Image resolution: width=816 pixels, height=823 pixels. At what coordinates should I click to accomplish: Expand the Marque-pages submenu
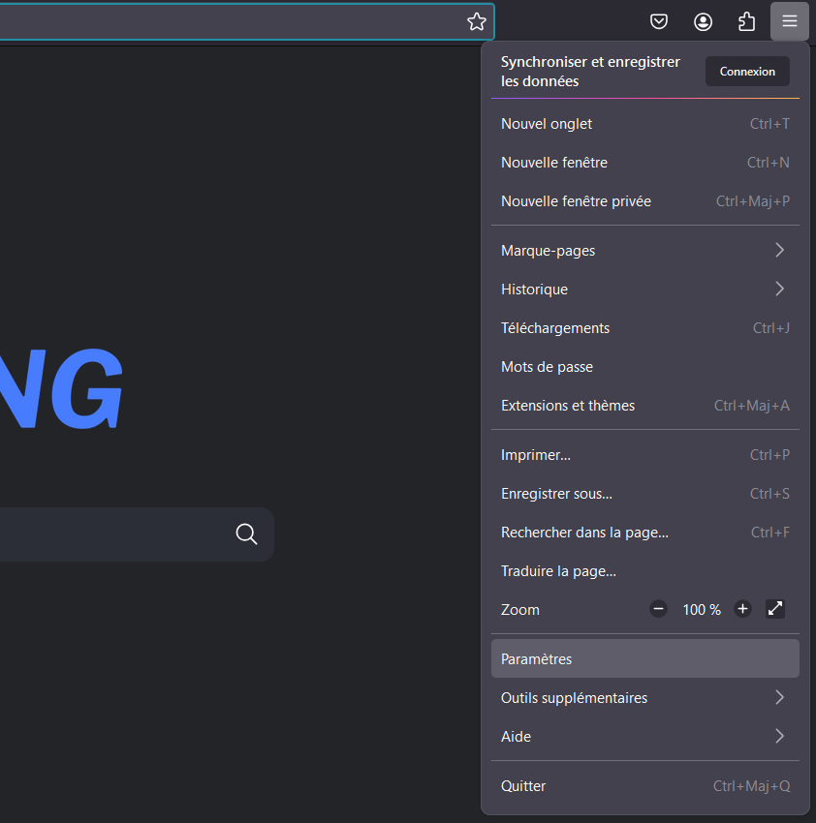tap(644, 251)
